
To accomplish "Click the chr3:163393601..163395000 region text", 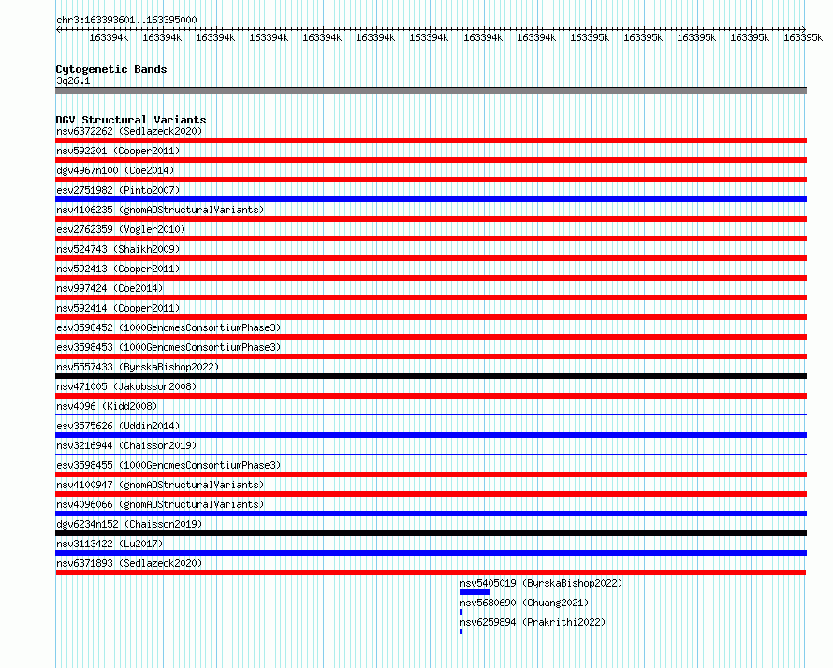I will (126, 20).
